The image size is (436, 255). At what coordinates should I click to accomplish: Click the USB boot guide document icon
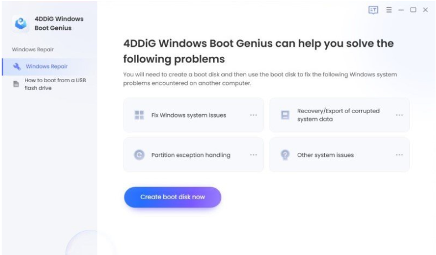[x=16, y=84]
